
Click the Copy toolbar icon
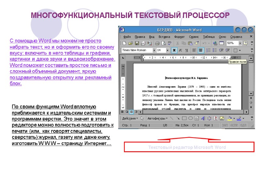point(184,43)
